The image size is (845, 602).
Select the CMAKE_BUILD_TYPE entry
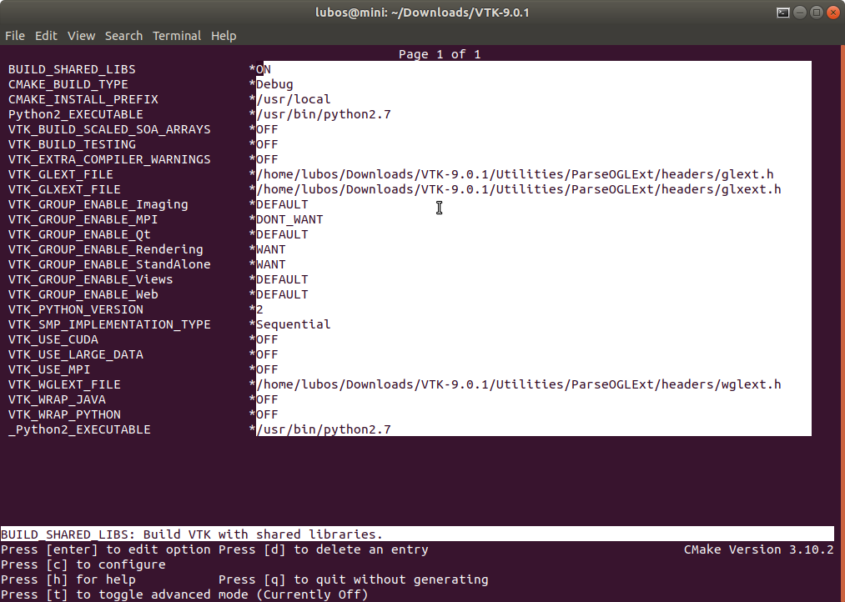coord(68,84)
